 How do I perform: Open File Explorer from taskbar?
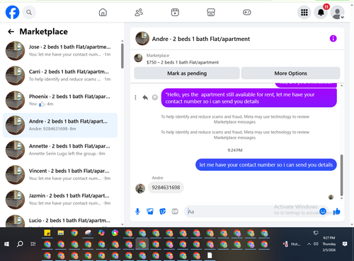point(61,233)
